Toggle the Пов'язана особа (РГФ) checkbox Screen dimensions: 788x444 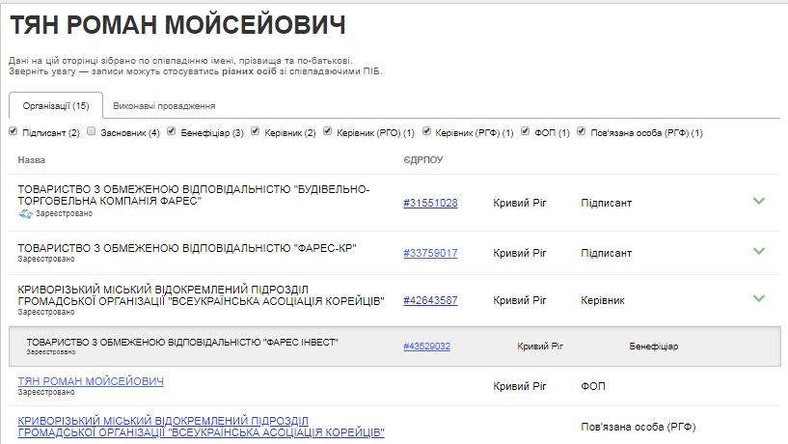pos(582,131)
